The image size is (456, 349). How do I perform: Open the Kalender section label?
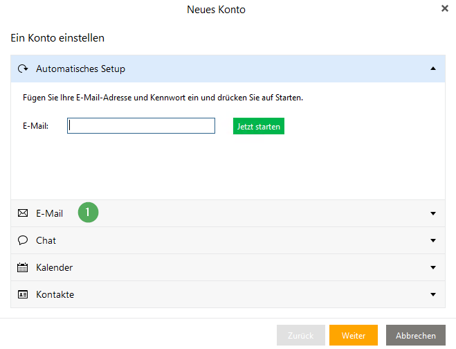(x=55, y=267)
